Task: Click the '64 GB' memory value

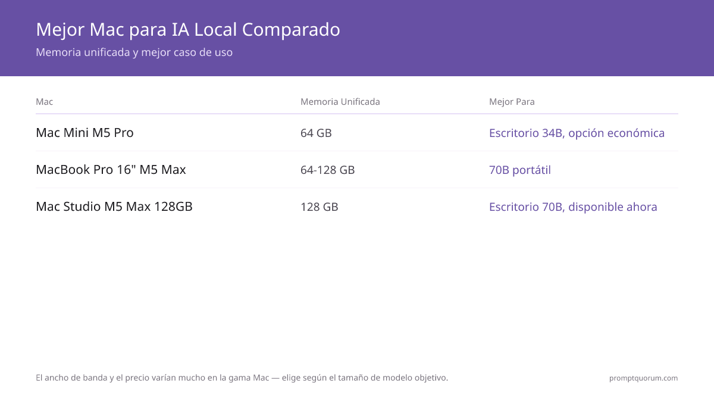Action: pos(316,133)
